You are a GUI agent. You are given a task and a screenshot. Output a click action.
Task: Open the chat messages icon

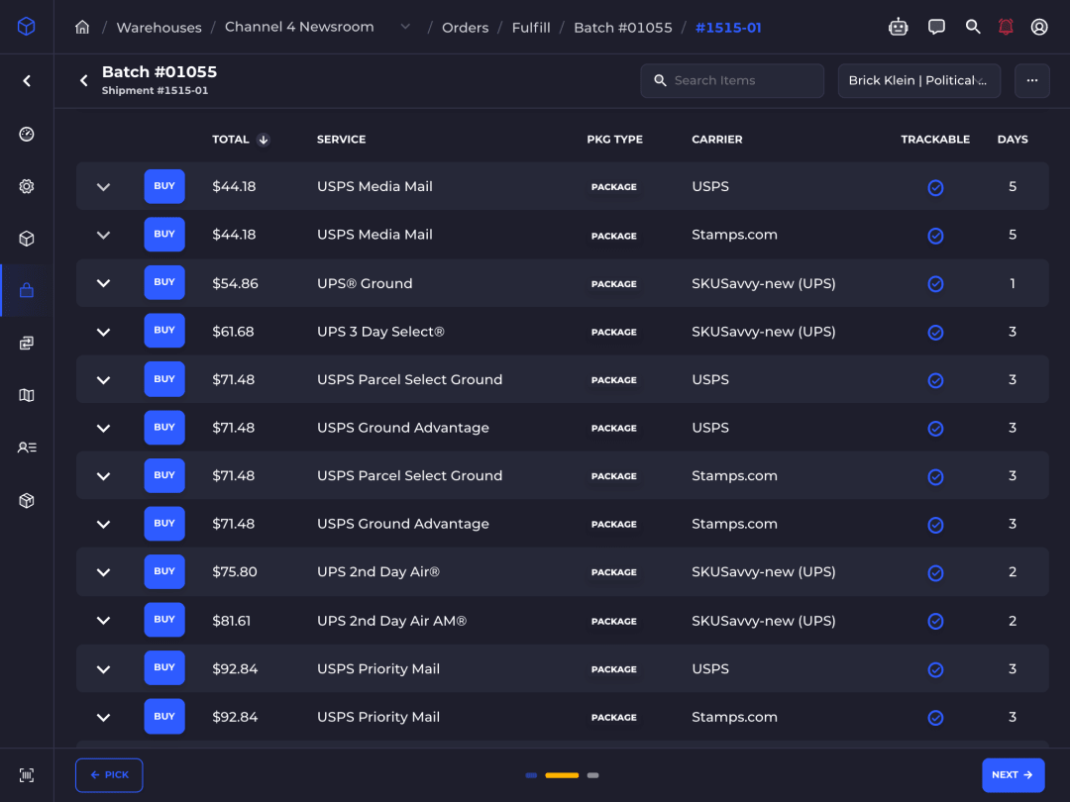tap(936, 27)
